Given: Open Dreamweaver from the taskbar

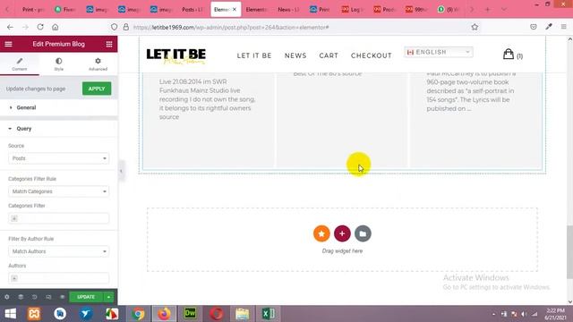Looking at the screenshot, I should [190, 314].
